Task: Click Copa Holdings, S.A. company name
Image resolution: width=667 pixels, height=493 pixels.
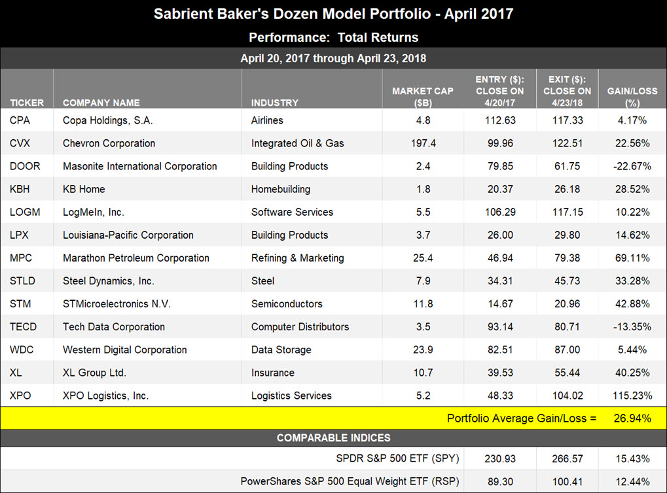Action: click(107, 121)
